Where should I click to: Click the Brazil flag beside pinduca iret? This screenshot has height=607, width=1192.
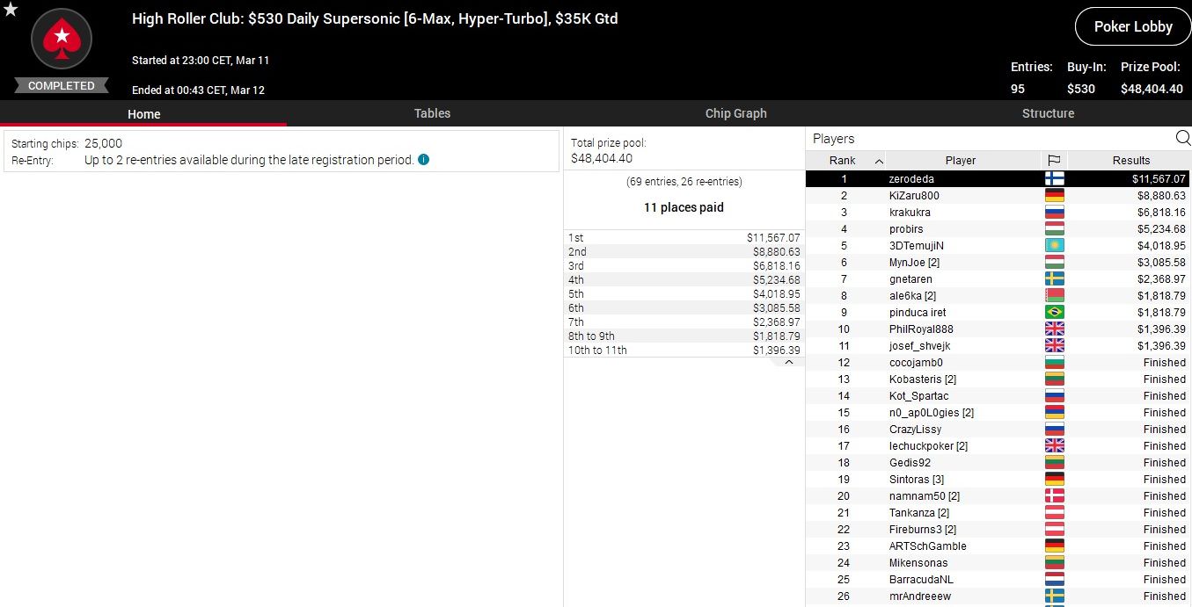pyautogui.click(x=1053, y=313)
